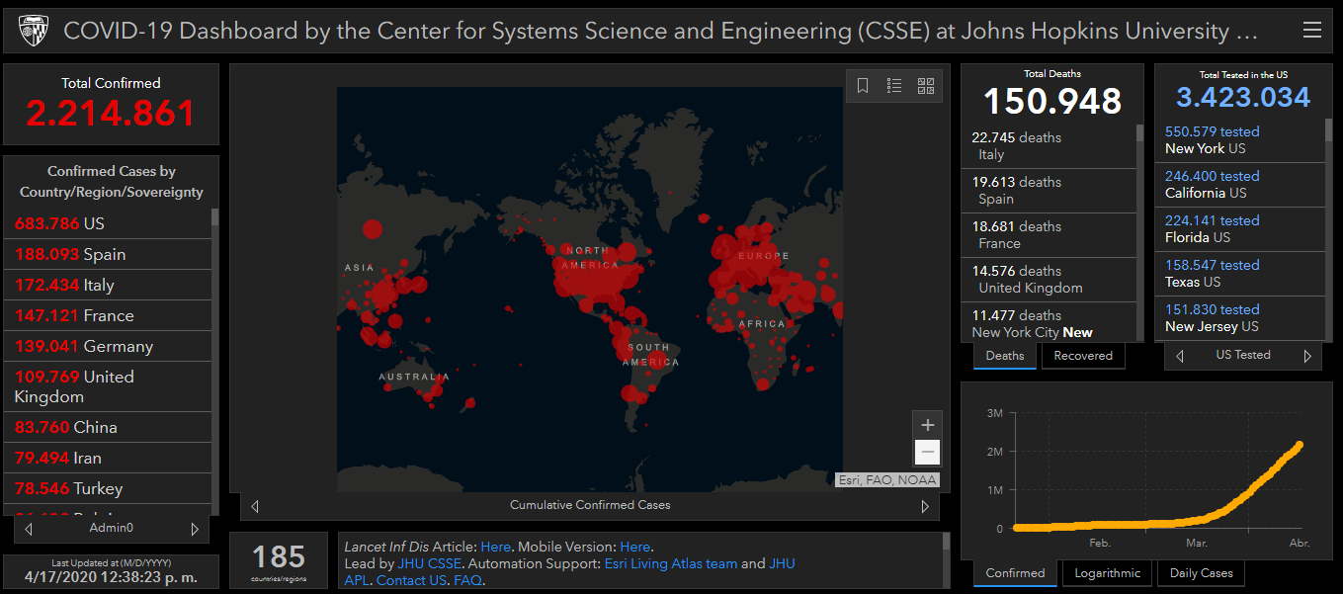
Task: Select Italy in confirmed cases list
Action: pos(108,285)
